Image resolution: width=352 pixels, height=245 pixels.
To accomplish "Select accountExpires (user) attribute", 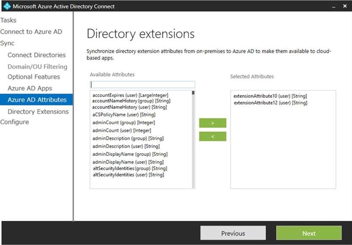I will [x=130, y=95].
